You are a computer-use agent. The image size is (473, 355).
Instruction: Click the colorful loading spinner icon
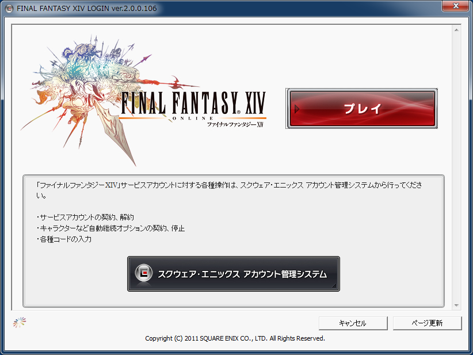point(20,322)
